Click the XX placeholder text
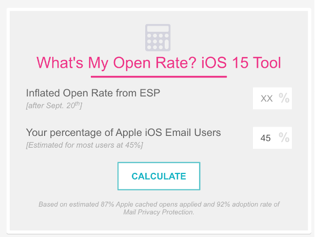 pos(266,98)
